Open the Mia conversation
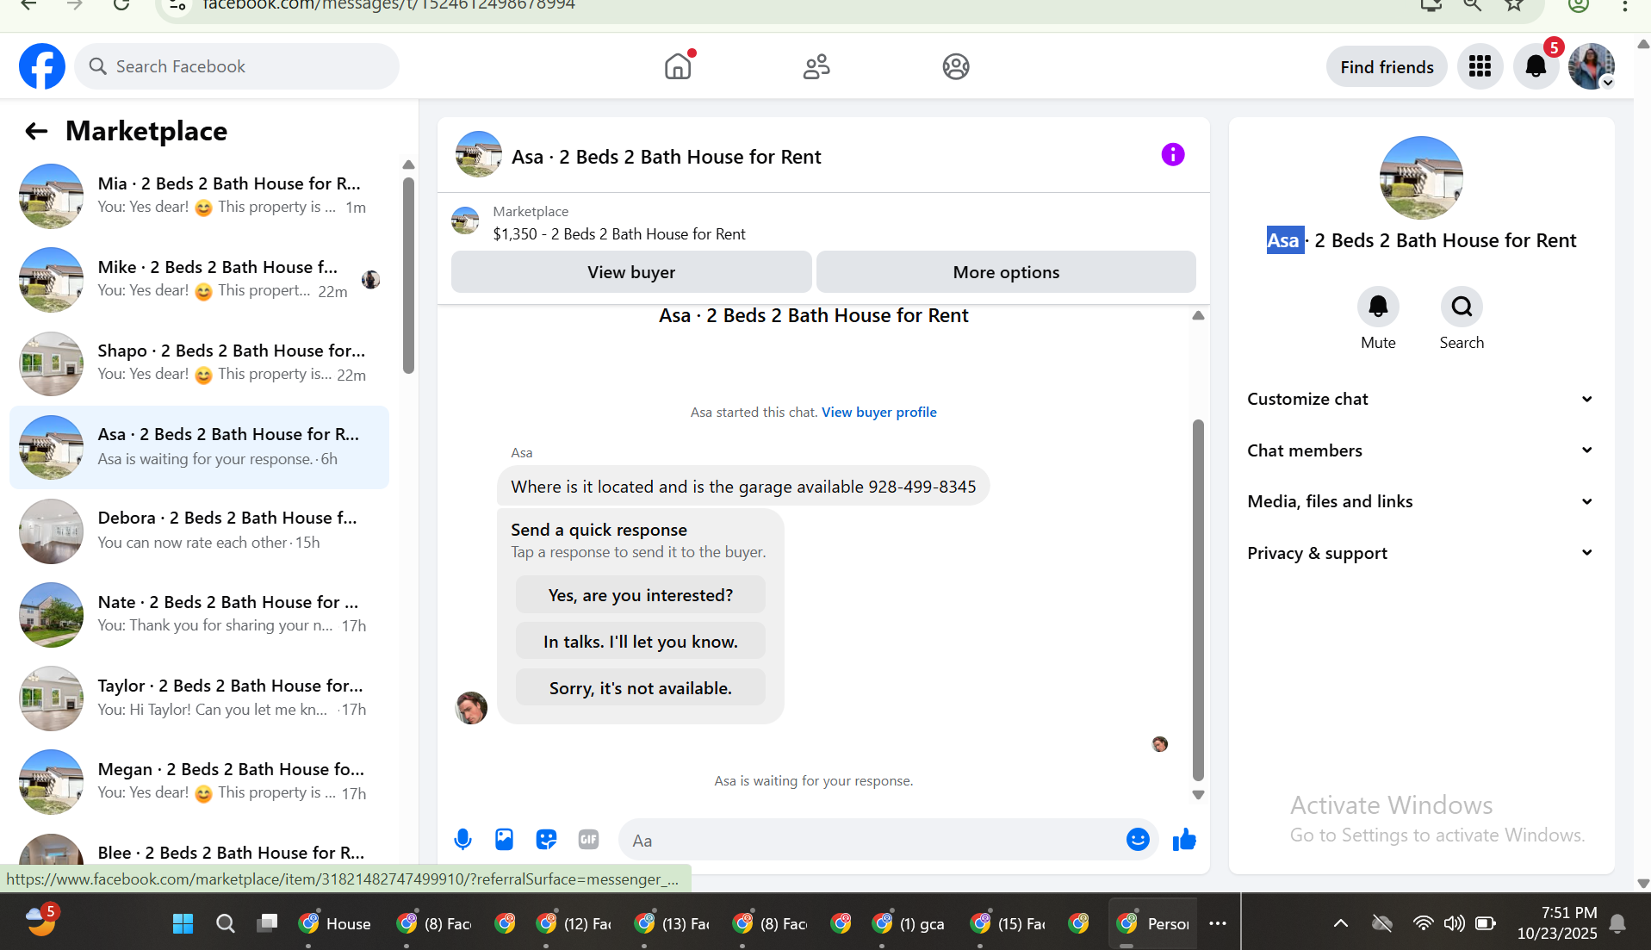Image resolution: width=1651 pixels, height=950 pixels. click(x=199, y=196)
